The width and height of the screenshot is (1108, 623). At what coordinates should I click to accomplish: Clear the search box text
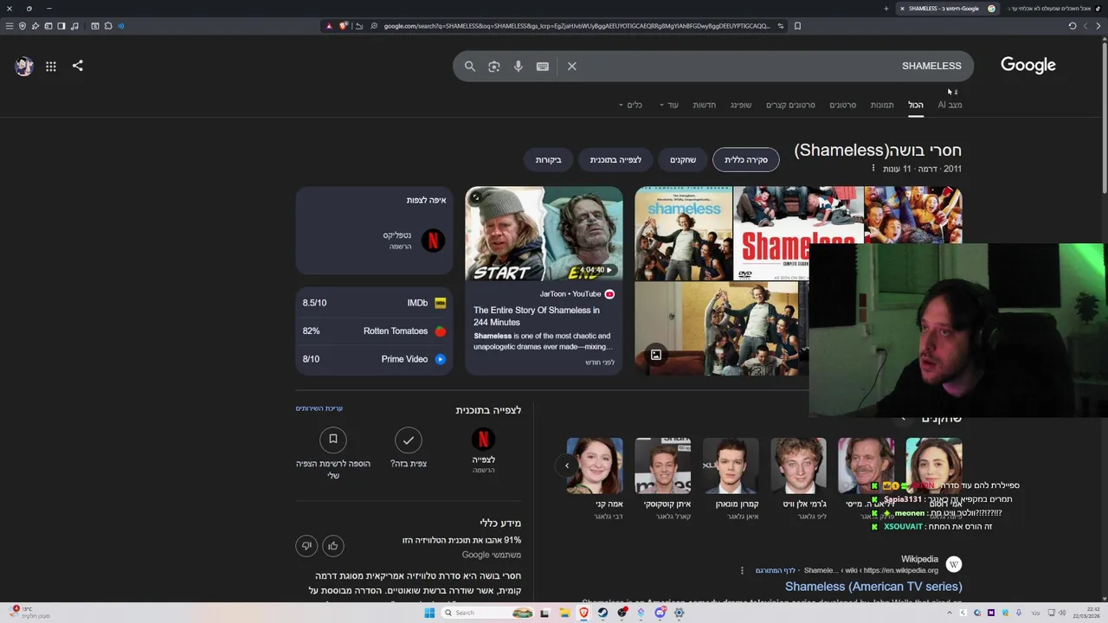pyautogui.click(x=572, y=66)
